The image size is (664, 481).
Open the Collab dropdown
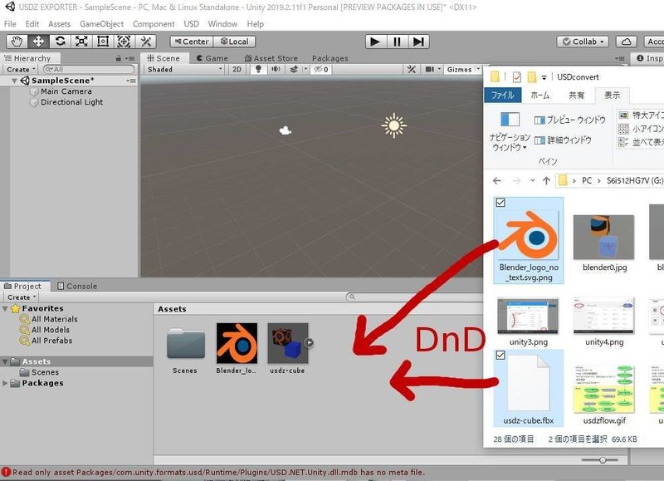(x=583, y=42)
